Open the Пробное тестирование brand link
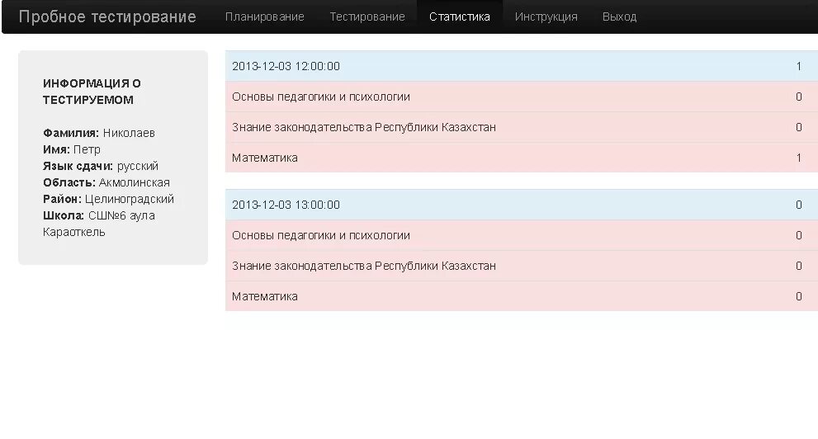The width and height of the screenshot is (818, 439). click(107, 17)
